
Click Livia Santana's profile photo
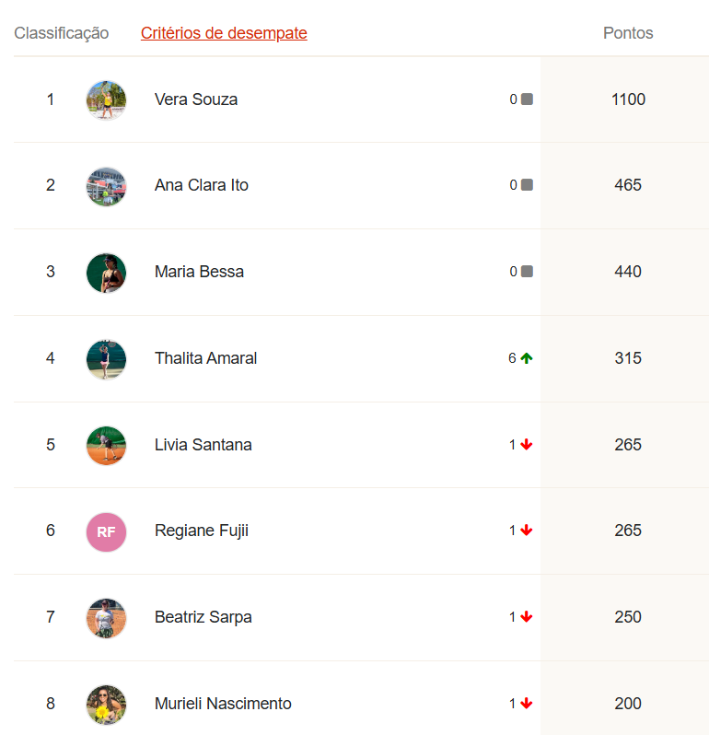tap(106, 445)
